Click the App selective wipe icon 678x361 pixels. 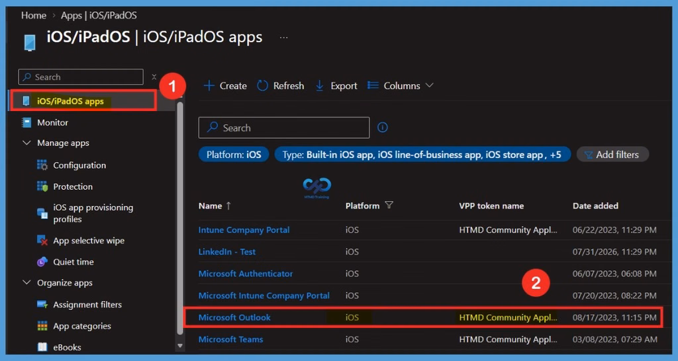tap(42, 241)
